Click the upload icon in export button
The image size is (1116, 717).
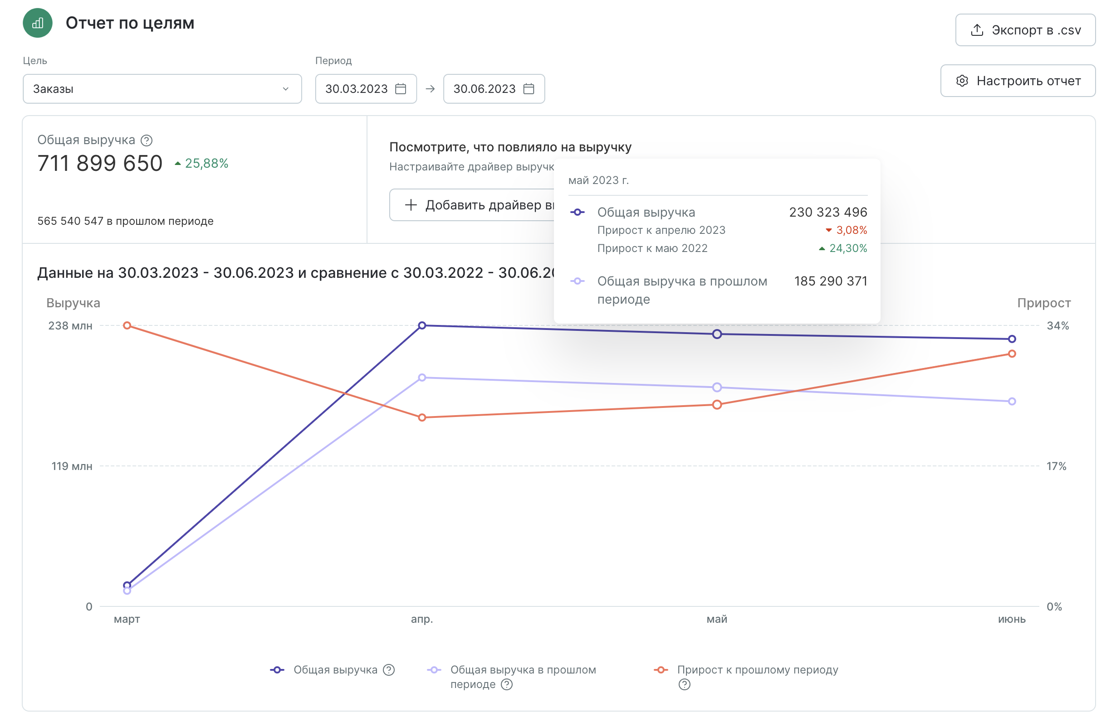977,30
